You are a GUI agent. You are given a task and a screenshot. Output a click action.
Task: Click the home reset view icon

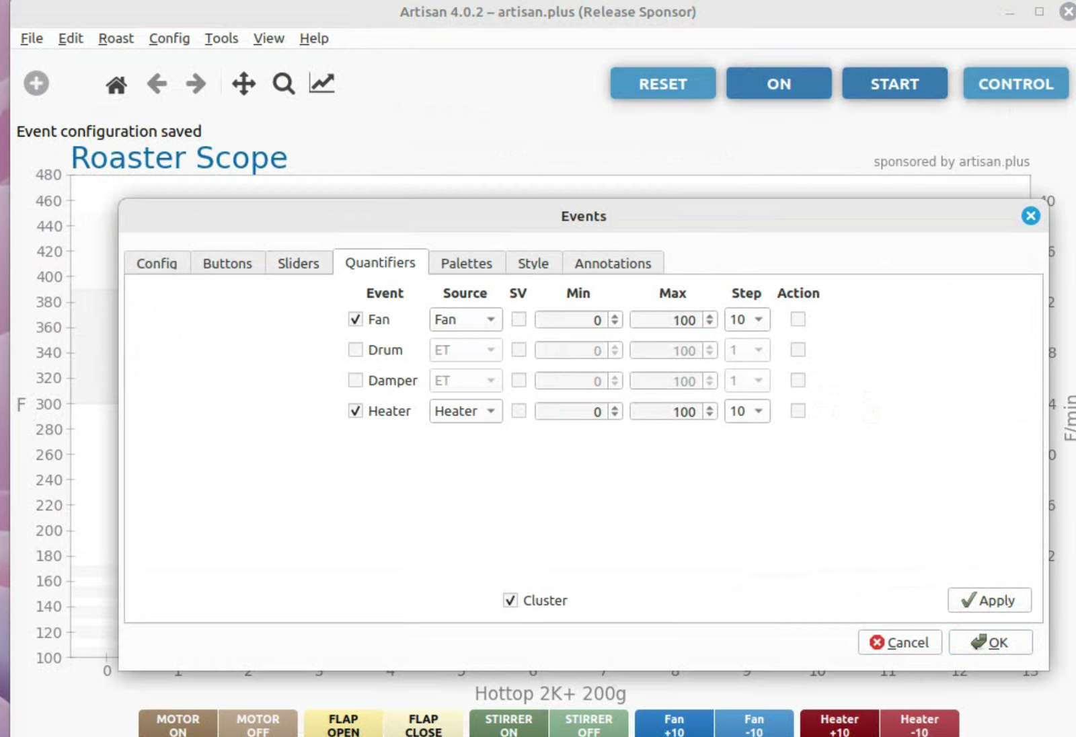pyautogui.click(x=116, y=85)
